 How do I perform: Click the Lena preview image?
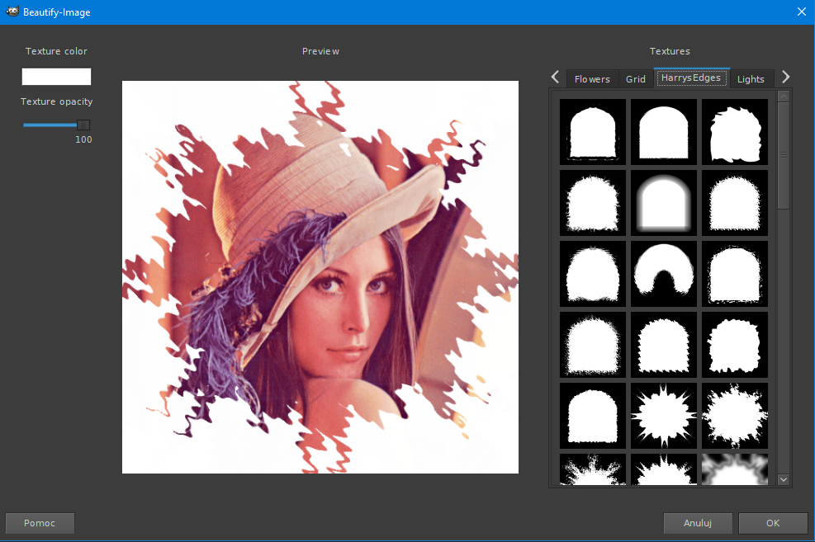tap(320, 276)
